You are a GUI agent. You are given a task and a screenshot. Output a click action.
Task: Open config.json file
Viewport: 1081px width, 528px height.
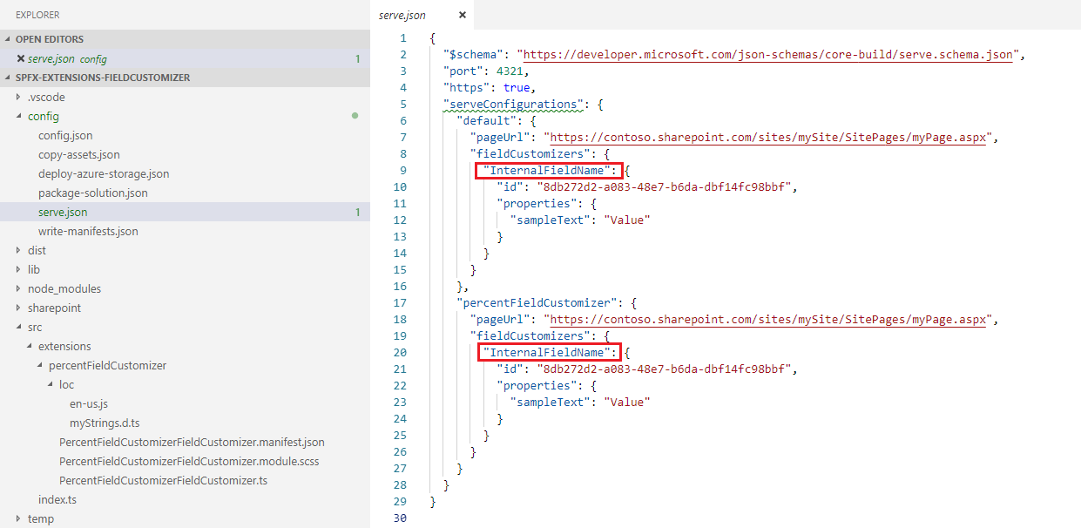pos(65,136)
